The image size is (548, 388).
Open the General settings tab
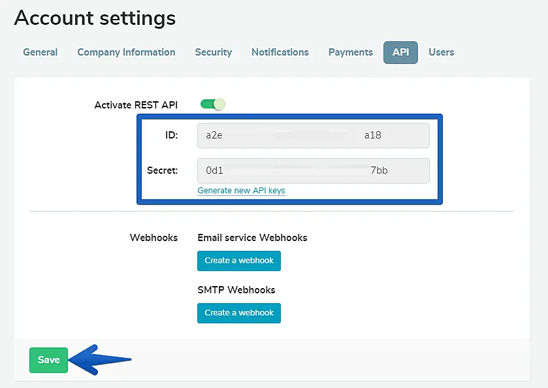[x=40, y=52]
